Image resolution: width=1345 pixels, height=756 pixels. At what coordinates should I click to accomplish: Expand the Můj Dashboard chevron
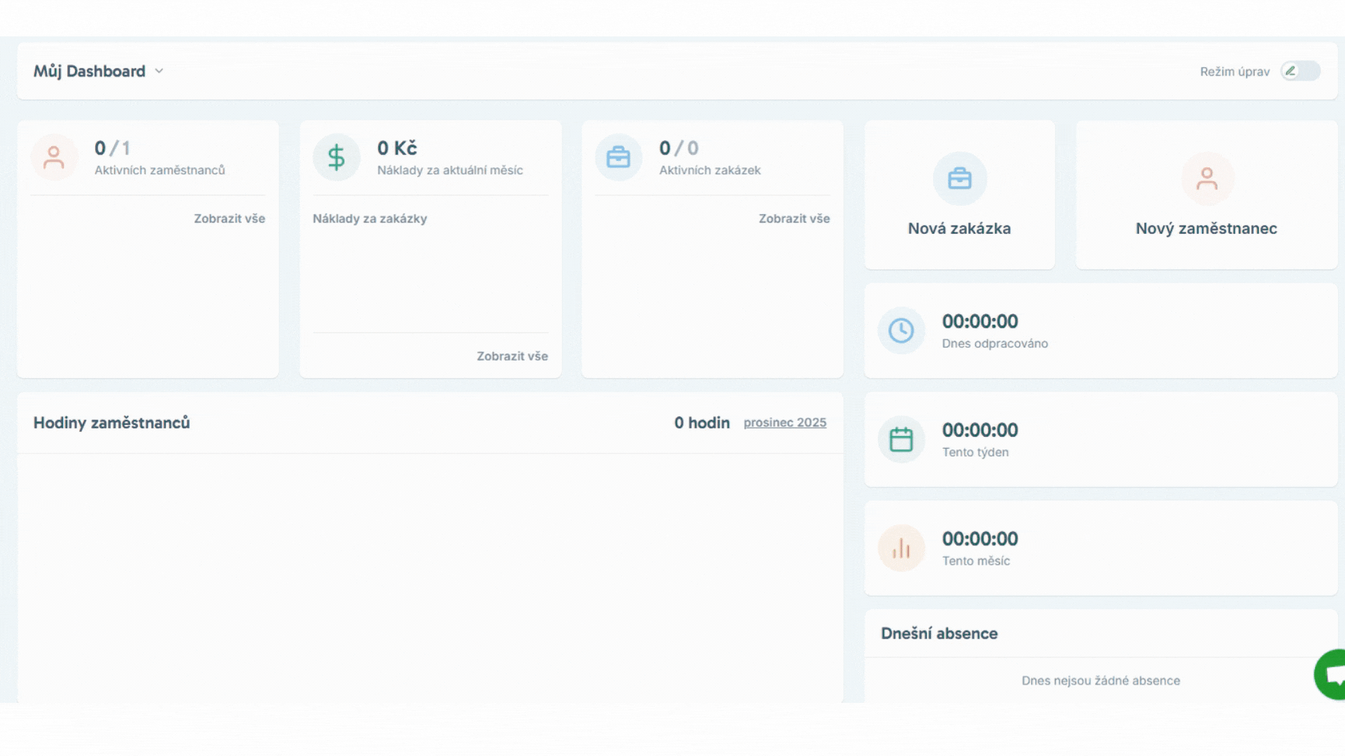pyautogui.click(x=159, y=71)
